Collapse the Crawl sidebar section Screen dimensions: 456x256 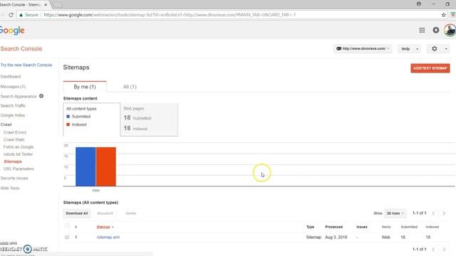6,124
